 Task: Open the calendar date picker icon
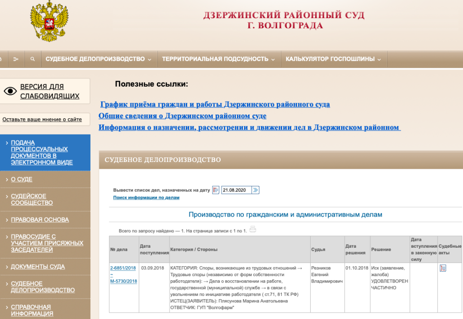[x=216, y=190]
